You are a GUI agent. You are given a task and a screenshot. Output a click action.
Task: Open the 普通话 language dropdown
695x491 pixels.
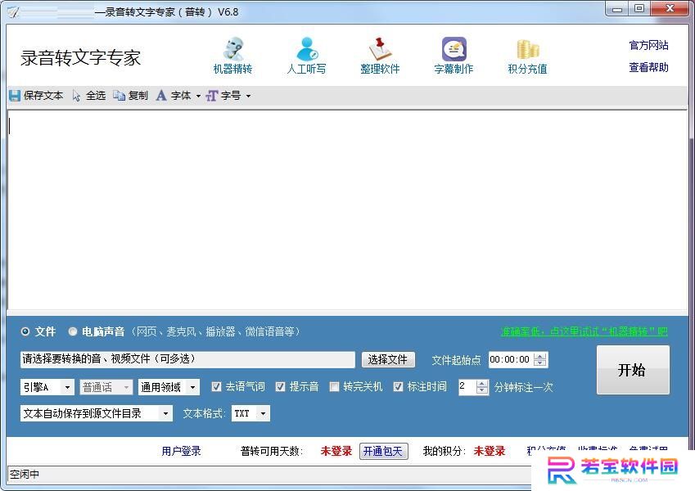coord(106,387)
